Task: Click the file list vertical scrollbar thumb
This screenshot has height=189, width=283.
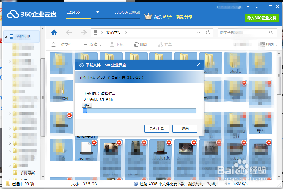Action: tap(279, 75)
